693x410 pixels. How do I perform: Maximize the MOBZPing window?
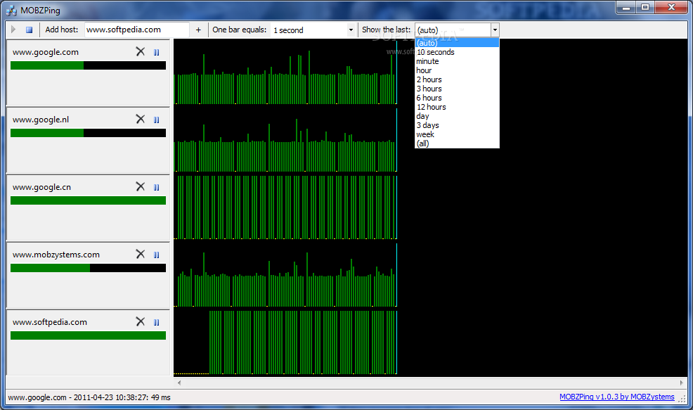tap(645, 8)
